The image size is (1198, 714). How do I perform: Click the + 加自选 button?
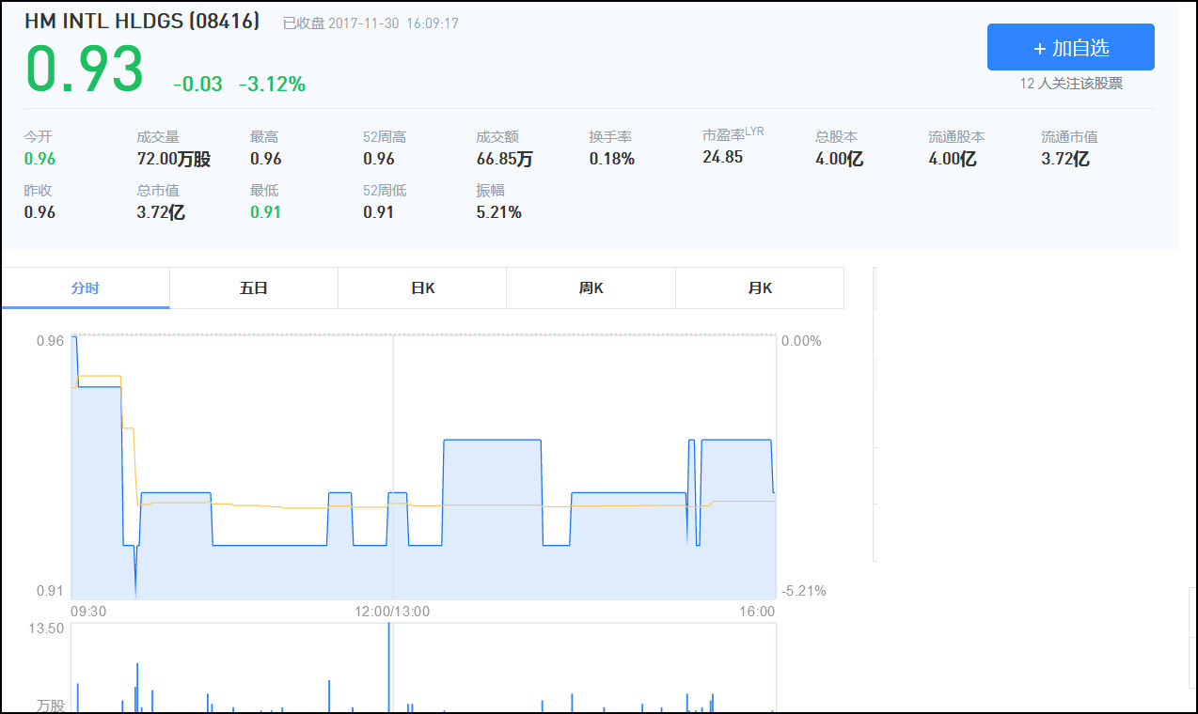tap(1070, 48)
